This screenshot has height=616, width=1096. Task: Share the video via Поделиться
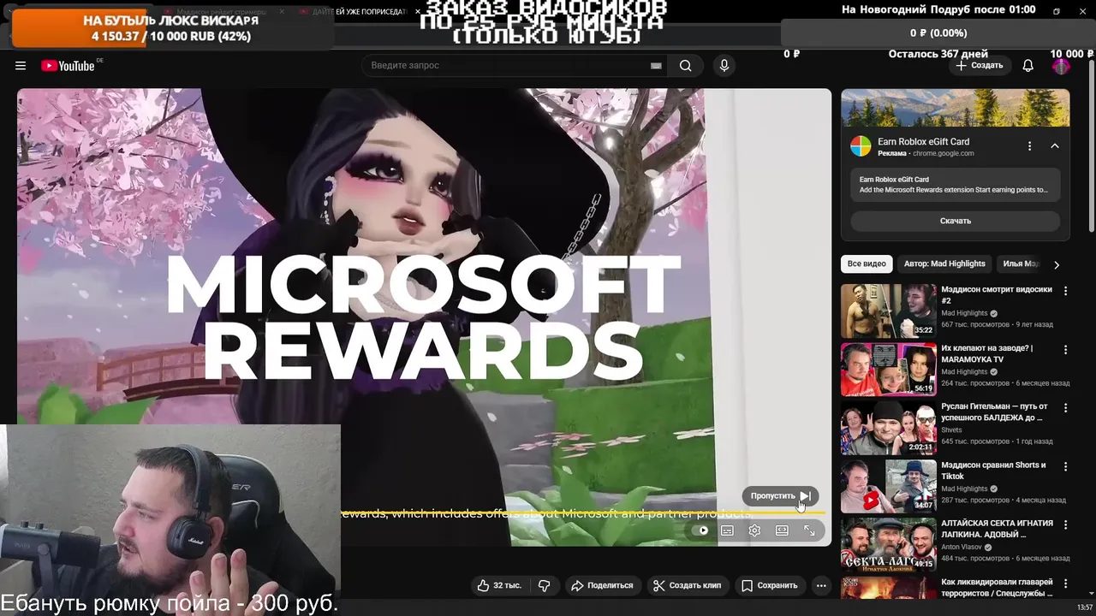(602, 585)
